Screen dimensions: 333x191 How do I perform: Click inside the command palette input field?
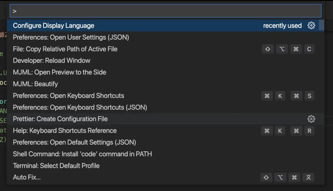coord(166,11)
